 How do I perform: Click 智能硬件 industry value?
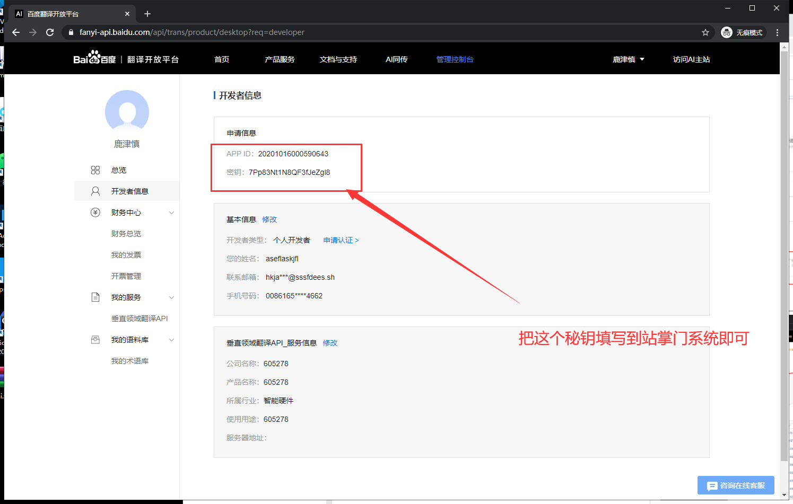coord(278,401)
